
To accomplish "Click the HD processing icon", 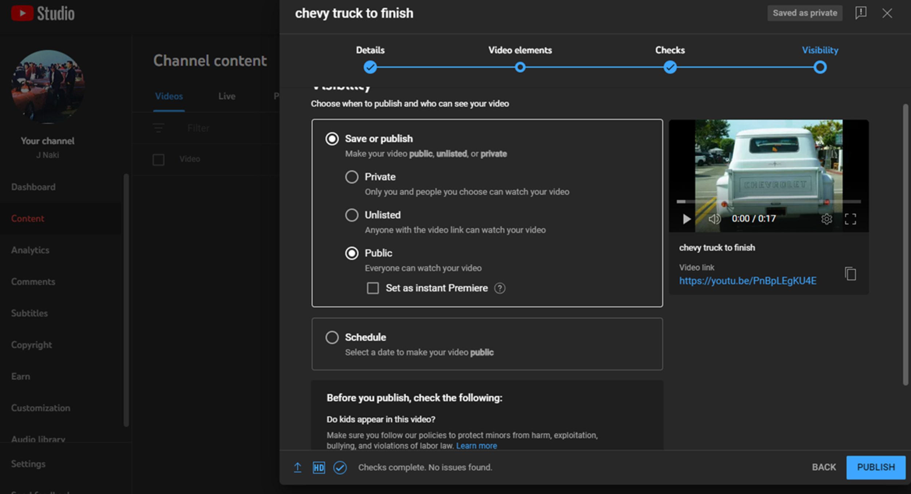I will pyautogui.click(x=318, y=467).
